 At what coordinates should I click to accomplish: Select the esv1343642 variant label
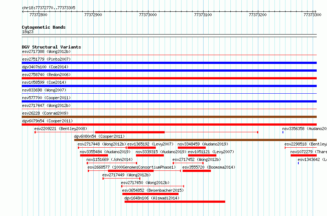coord(312,159)
